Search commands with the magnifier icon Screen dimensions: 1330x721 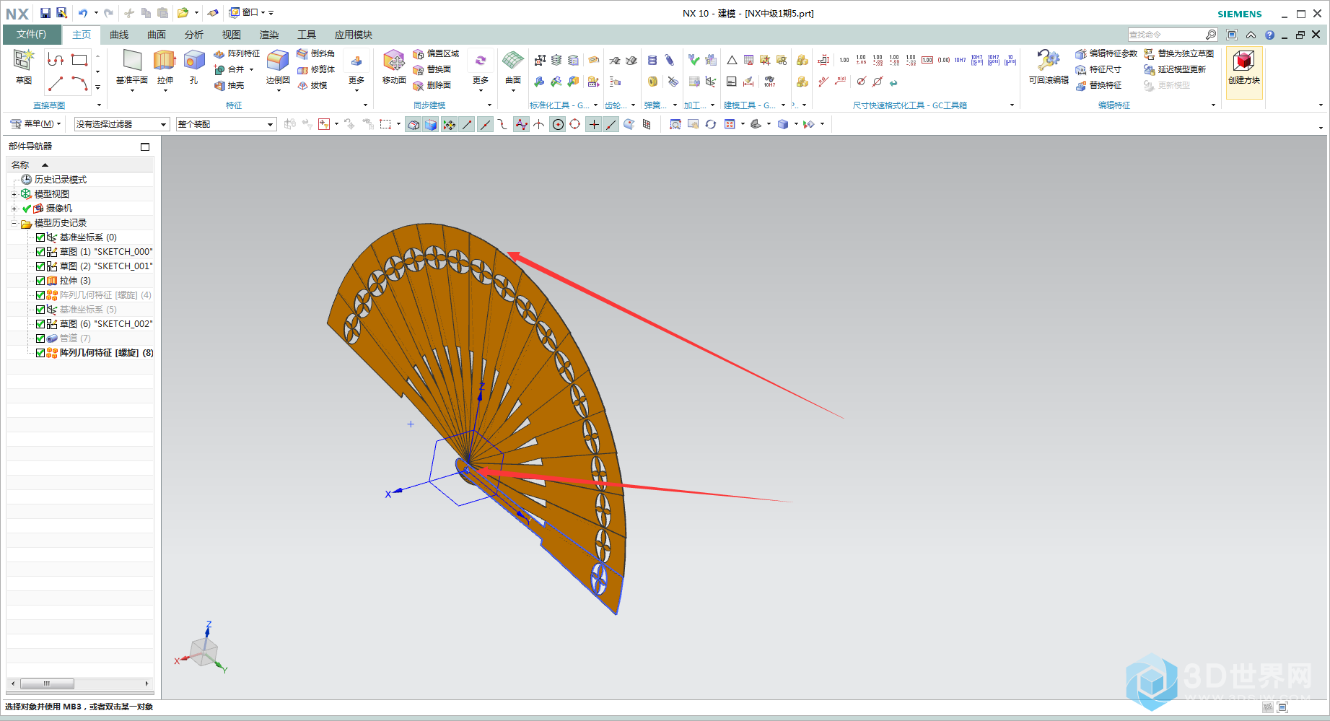pos(1211,35)
